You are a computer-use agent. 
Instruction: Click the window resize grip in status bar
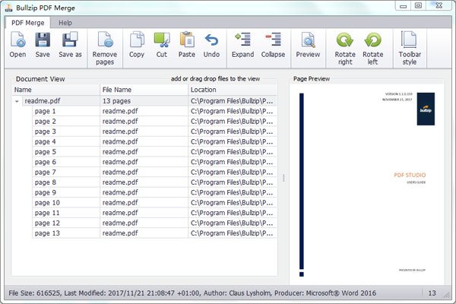[447, 295]
